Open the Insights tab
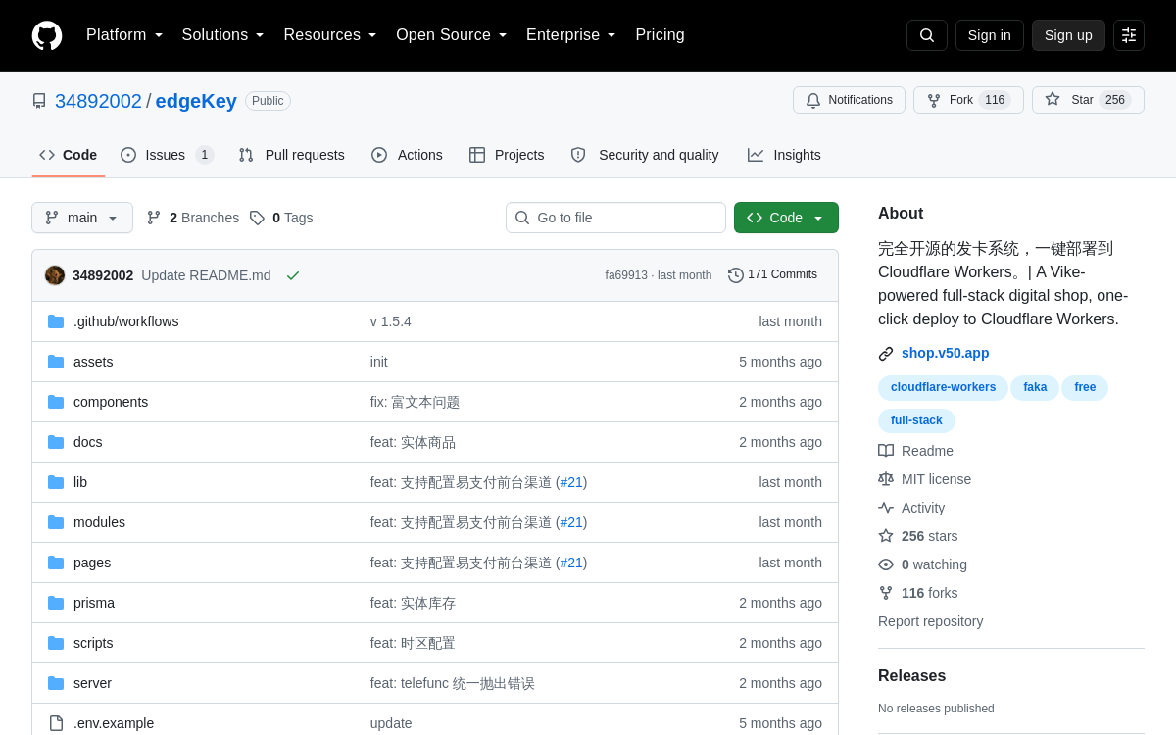 (784, 155)
